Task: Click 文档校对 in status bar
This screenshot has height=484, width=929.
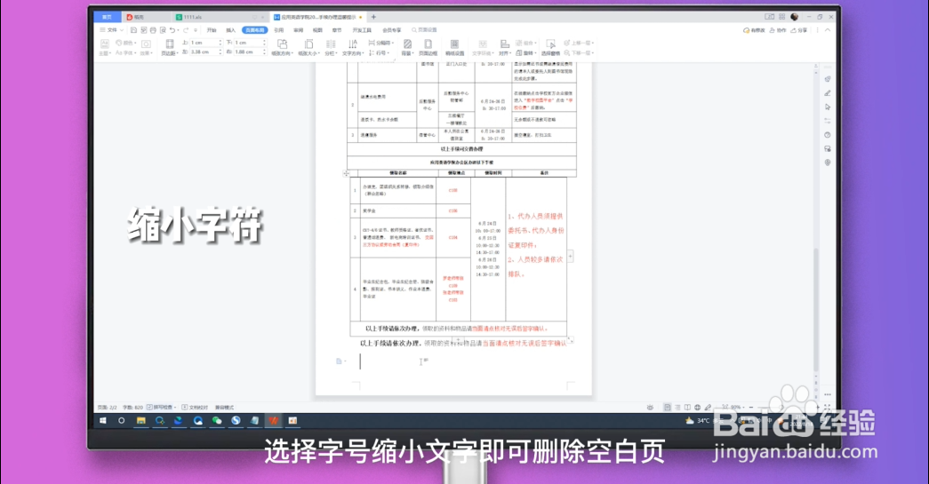Action: [195, 407]
